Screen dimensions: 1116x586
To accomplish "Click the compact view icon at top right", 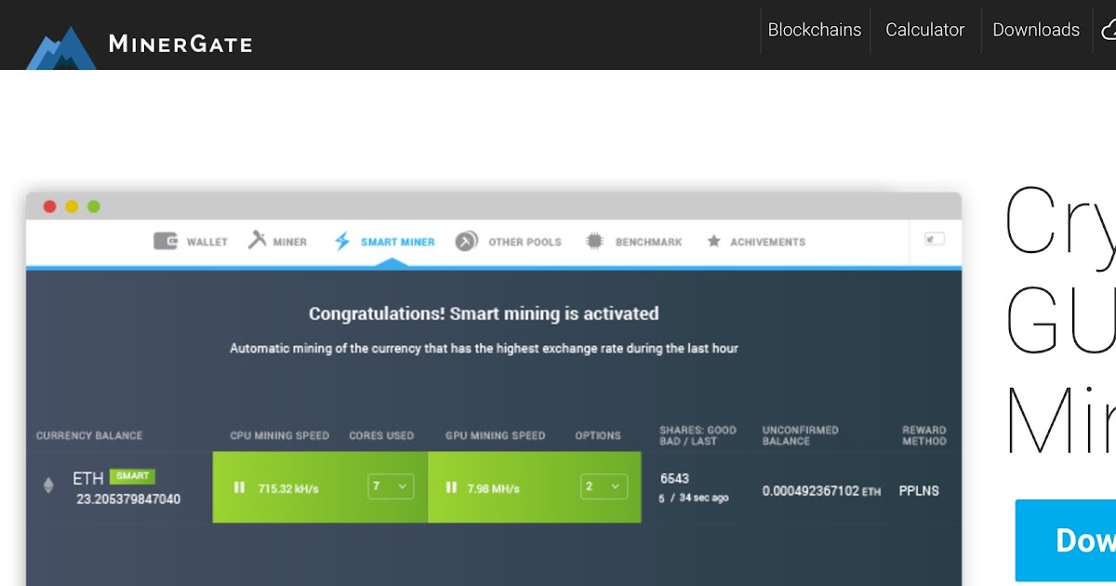I will click(935, 239).
